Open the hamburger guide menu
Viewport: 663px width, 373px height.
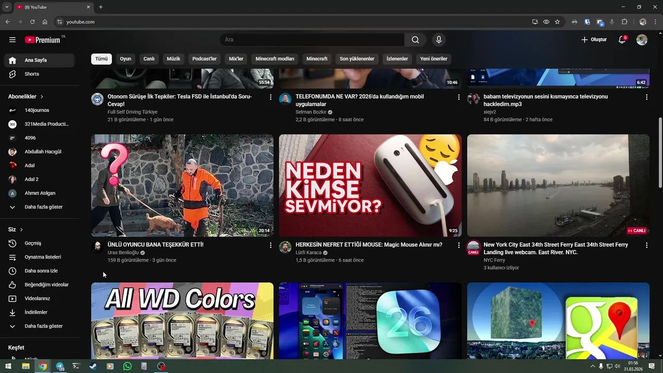coord(12,40)
